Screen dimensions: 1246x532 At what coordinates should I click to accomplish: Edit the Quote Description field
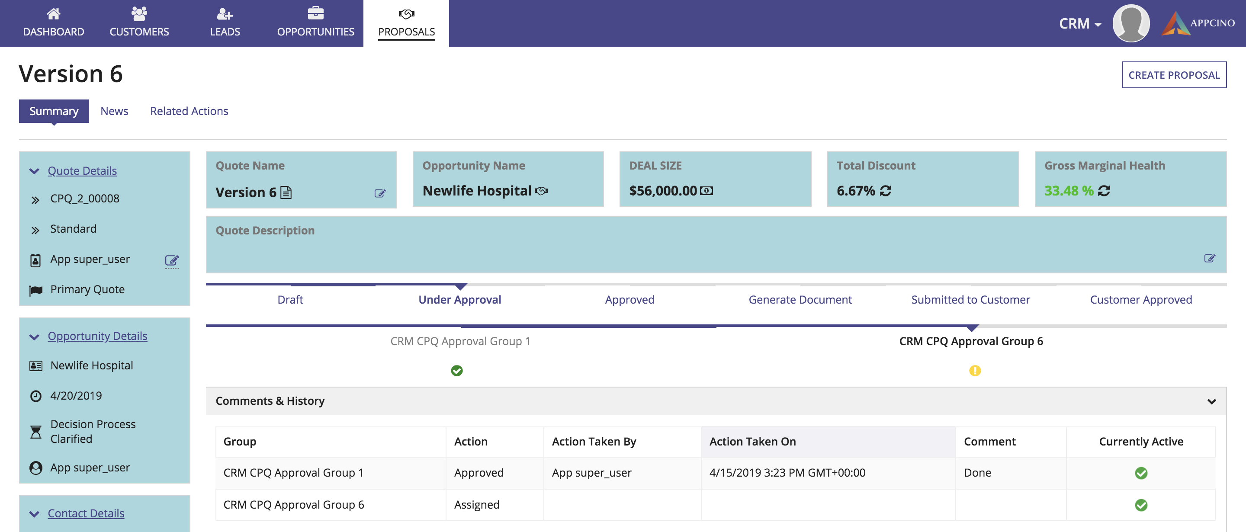click(1209, 258)
